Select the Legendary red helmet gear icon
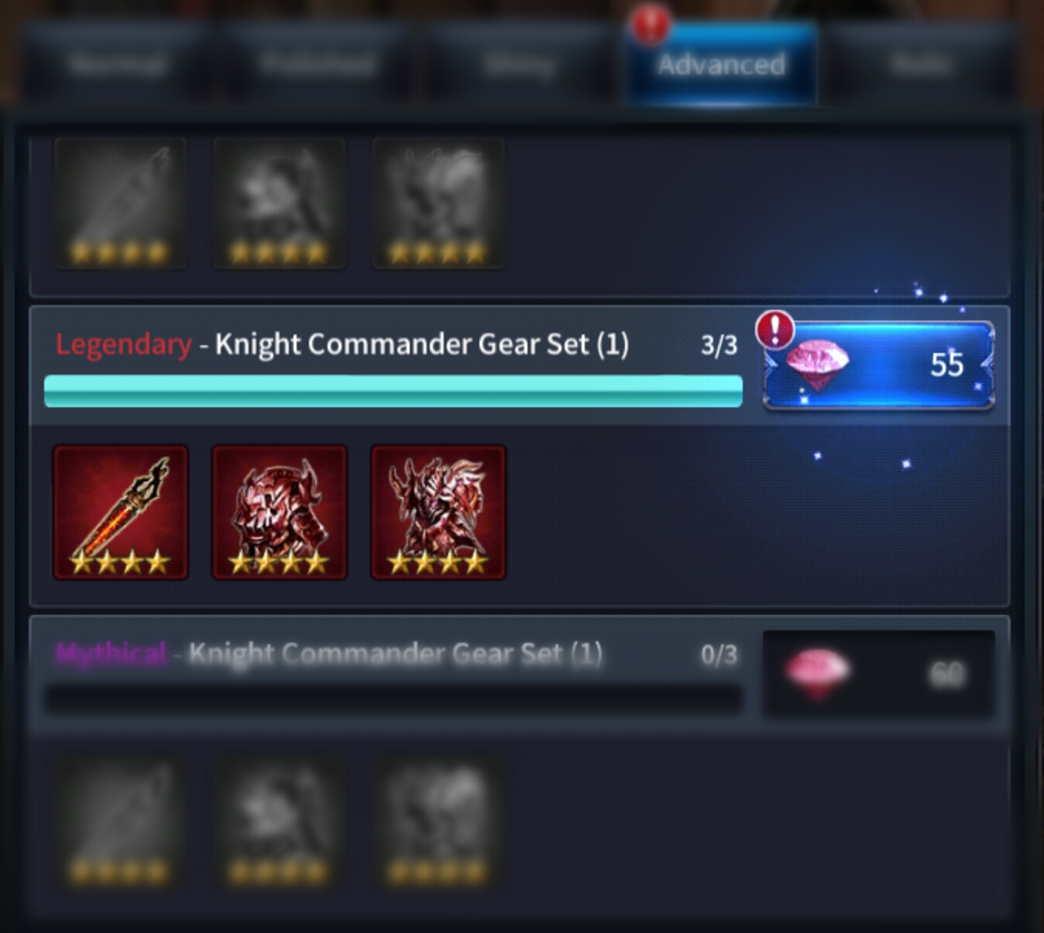 [280, 512]
